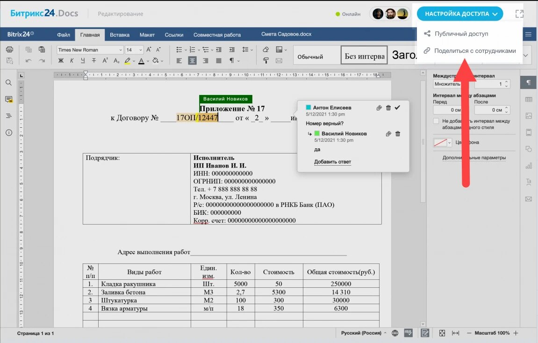Toggle italic formatting (К)

coord(72,61)
